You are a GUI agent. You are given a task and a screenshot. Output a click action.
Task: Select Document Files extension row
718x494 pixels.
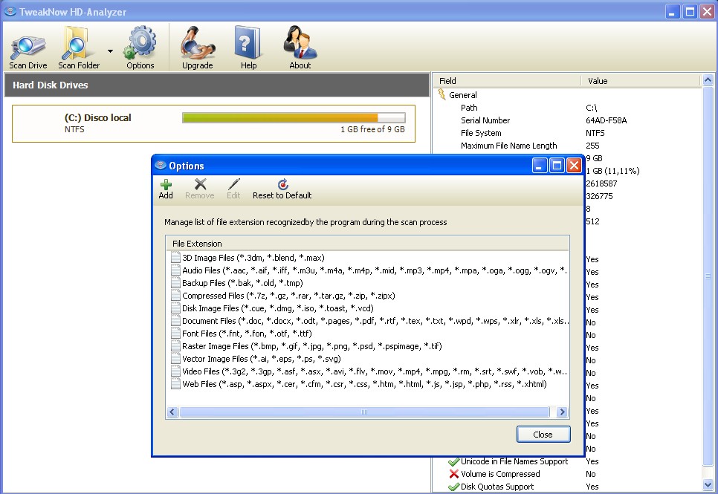[x=369, y=321]
